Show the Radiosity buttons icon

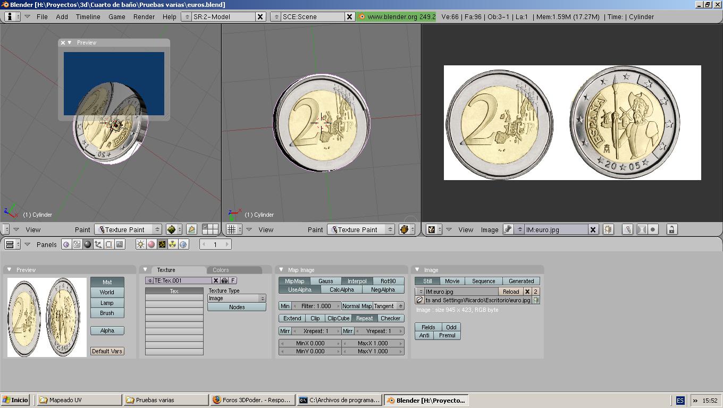click(x=173, y=244)
